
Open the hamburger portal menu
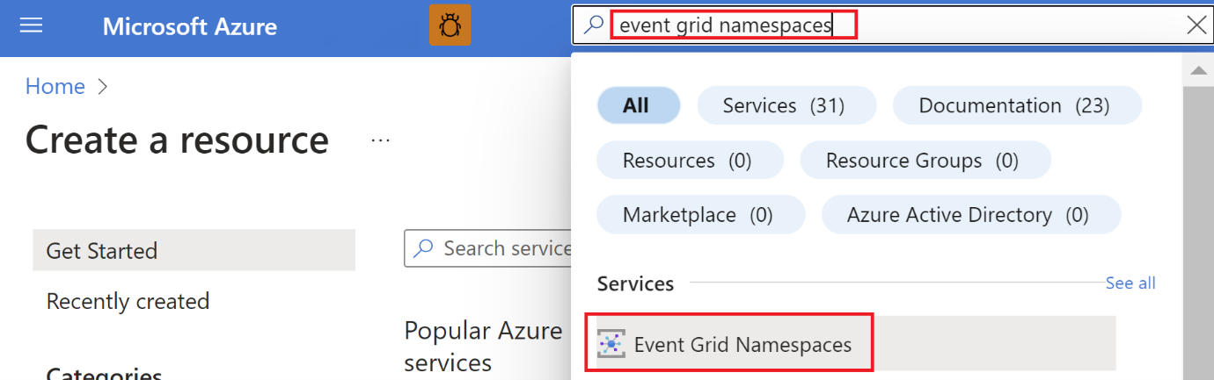click(32, 25)
